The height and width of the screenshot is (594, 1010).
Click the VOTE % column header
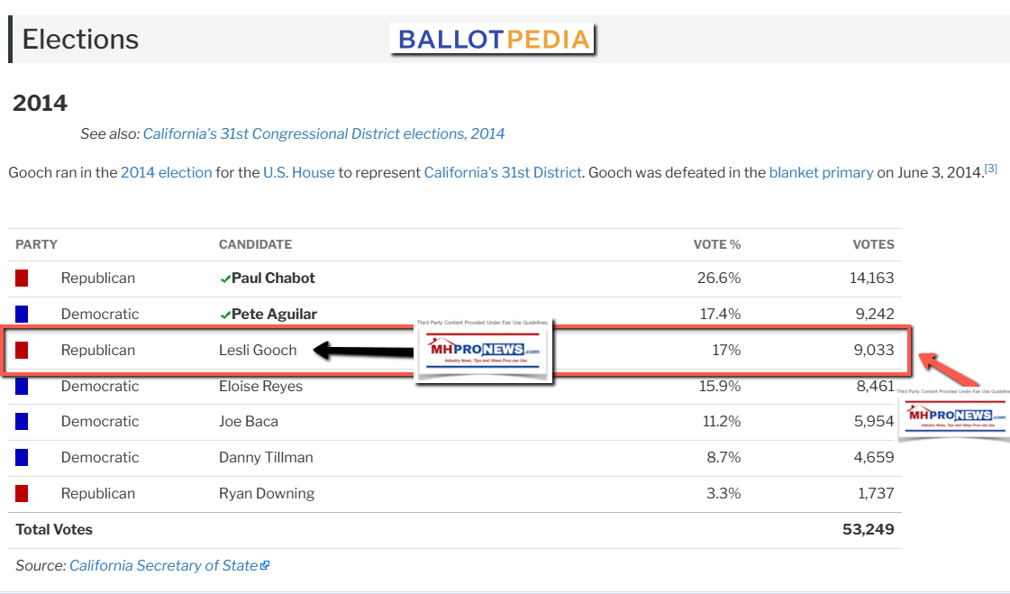pos(716,244)
